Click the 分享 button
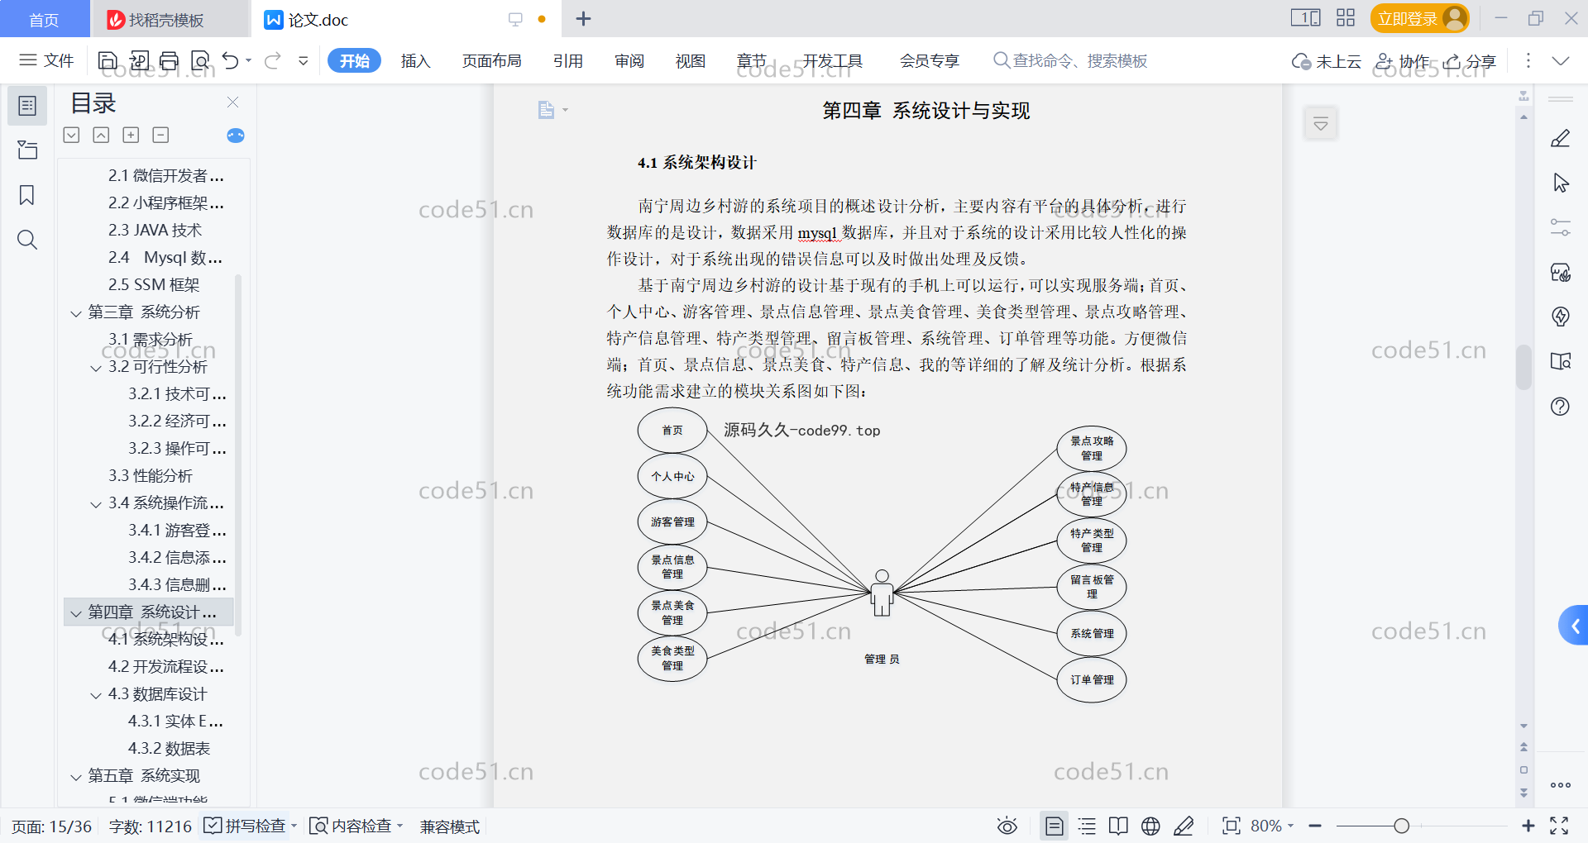The image size is (1588, 843). click(x=1471, y=60)
